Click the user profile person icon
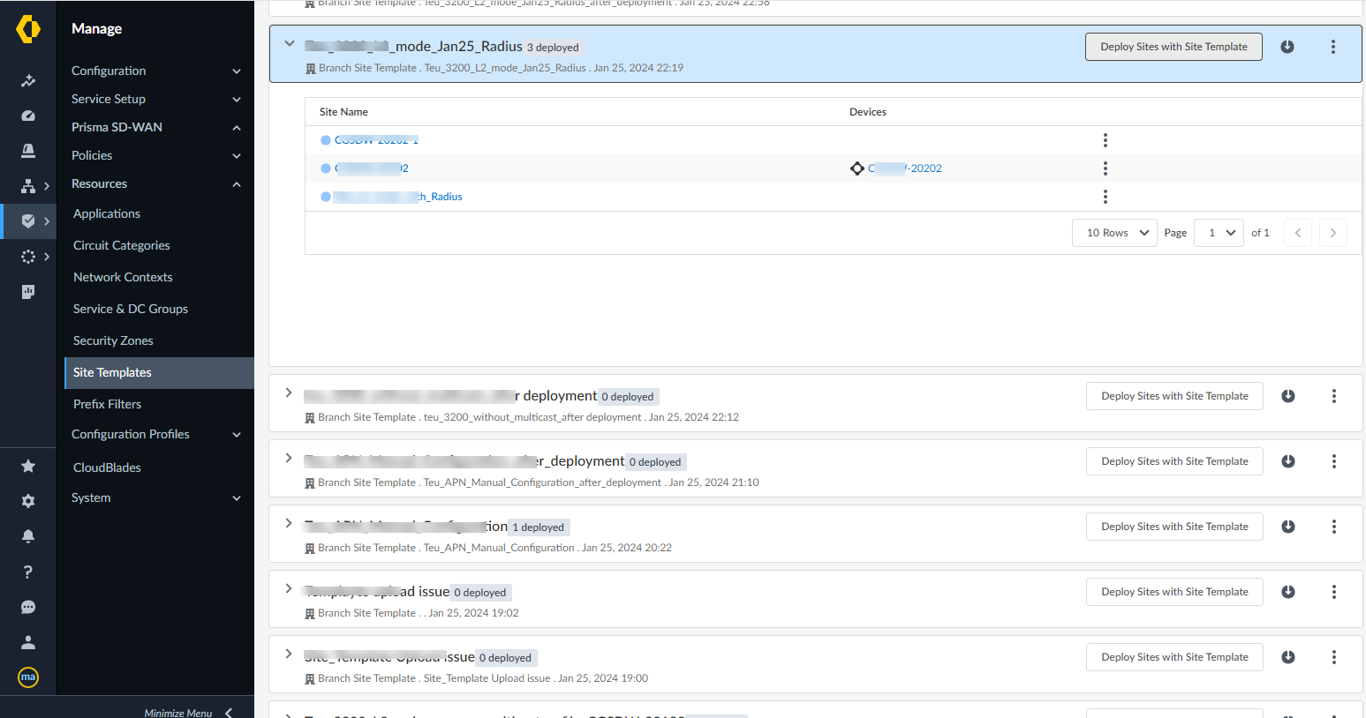1366x718 pixels. [28, 642]
